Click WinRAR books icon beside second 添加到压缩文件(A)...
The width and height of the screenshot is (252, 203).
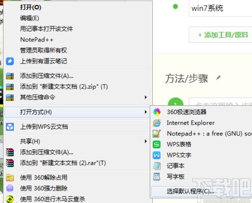pos(10,152)
